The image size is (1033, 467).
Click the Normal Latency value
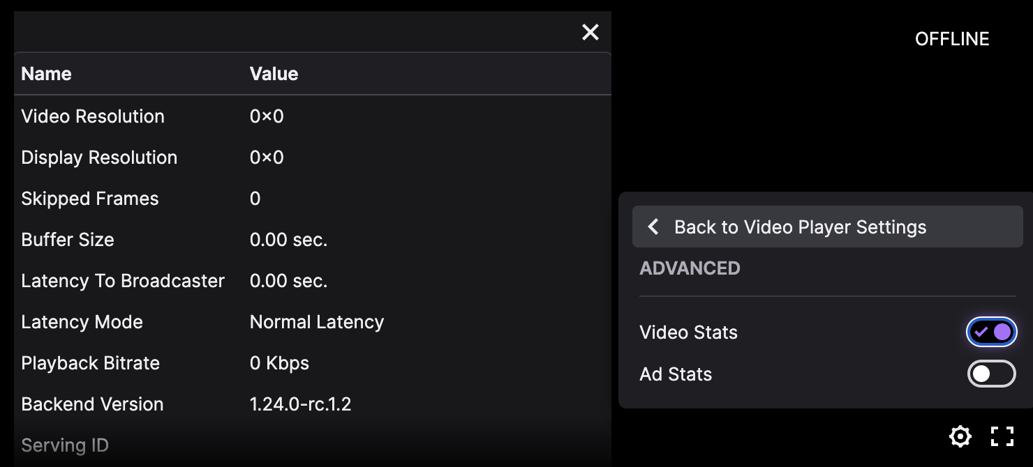click(317, 322)
